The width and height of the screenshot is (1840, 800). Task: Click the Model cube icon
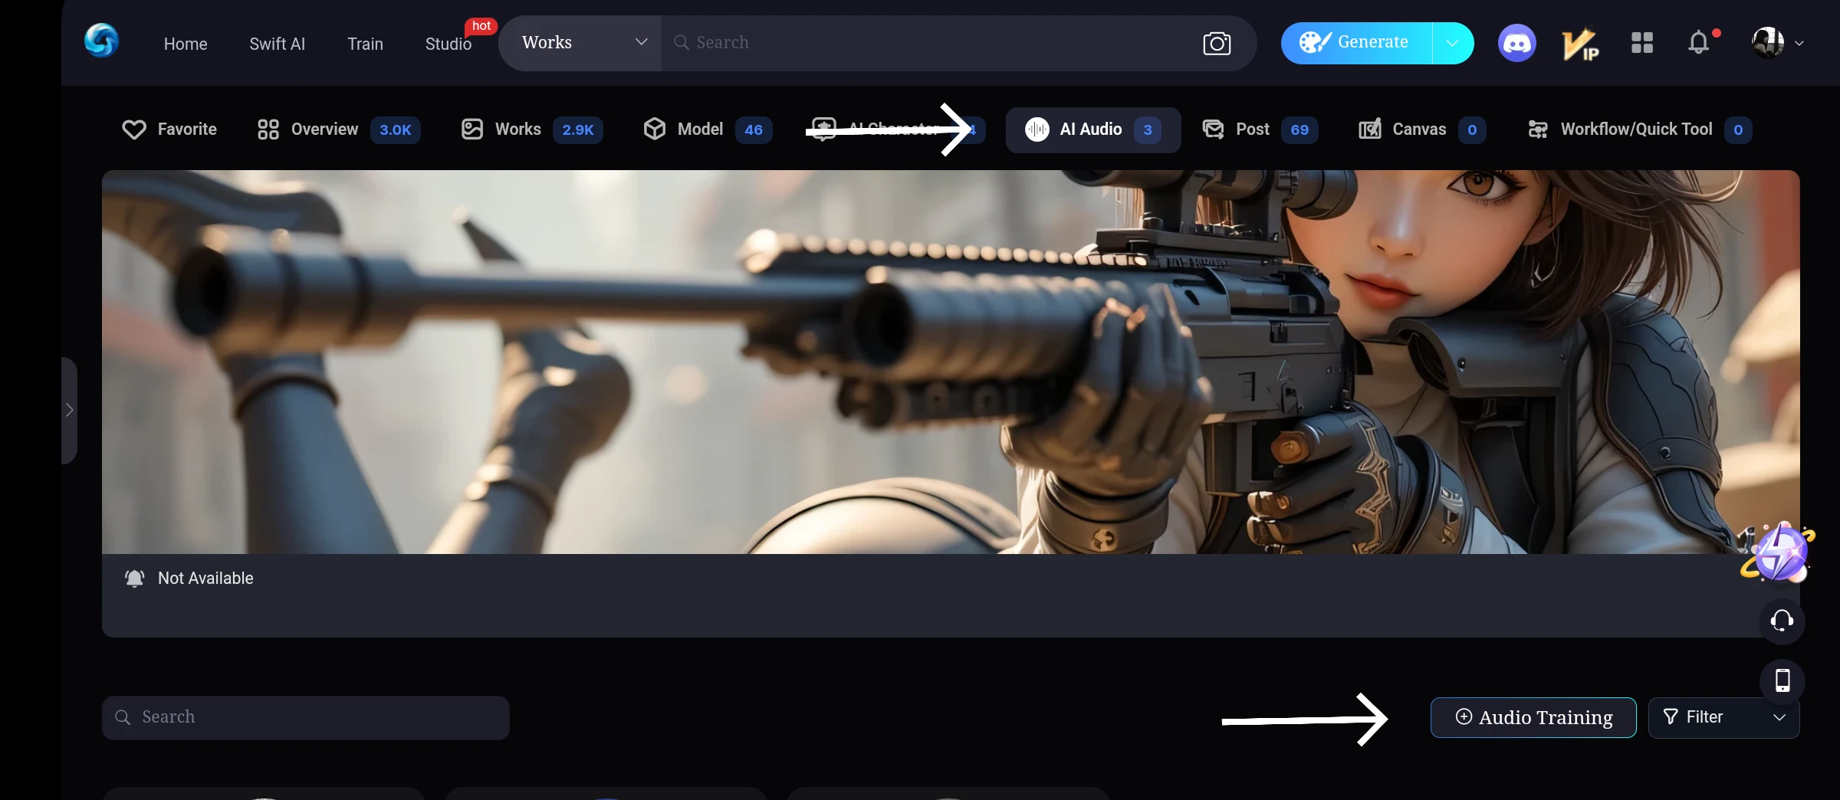655,130
